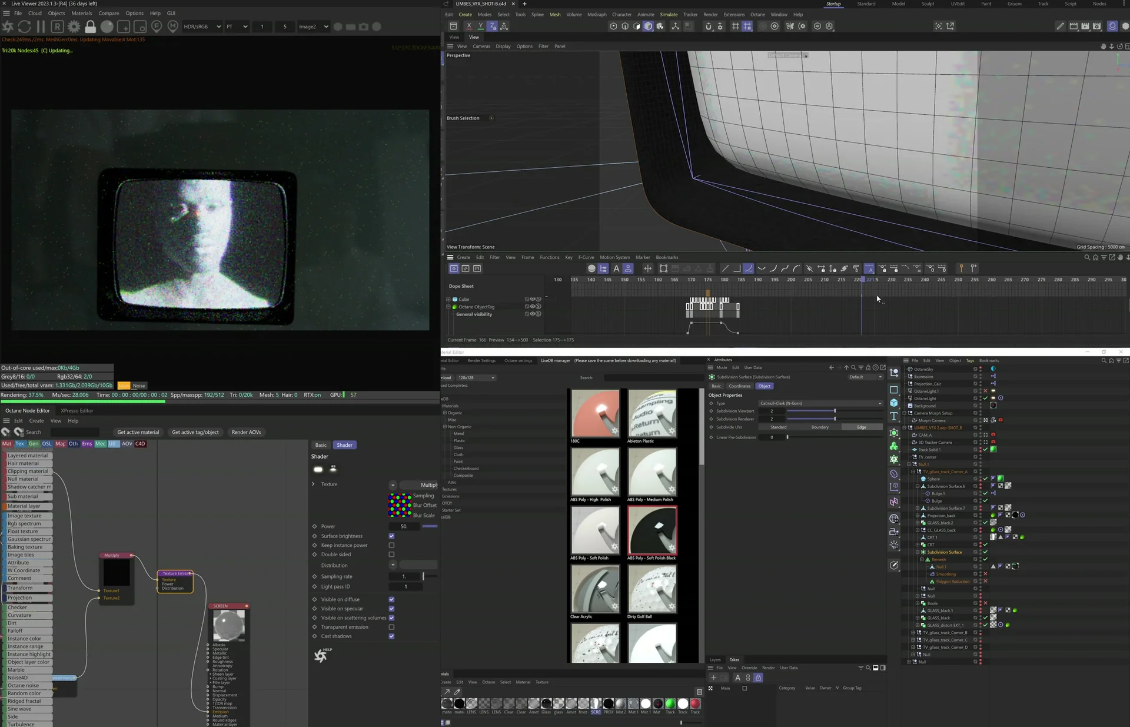Viewport: 1130px width, 727px height.
Task: Toggle Visible on specular checkbox
Action: [391, 609]
